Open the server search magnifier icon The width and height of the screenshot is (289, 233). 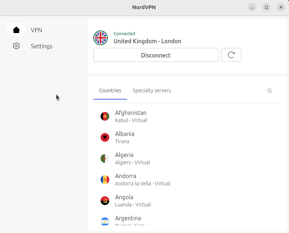tap(269, 91)
